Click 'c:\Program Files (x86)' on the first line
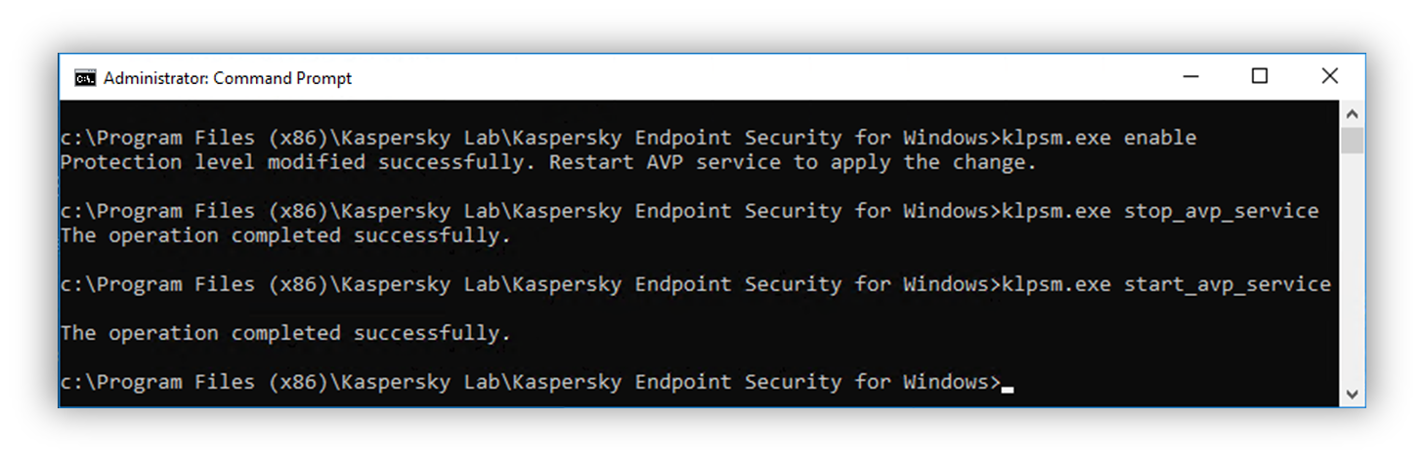This screenshot has height=461, width=1424. coord(194,138)
